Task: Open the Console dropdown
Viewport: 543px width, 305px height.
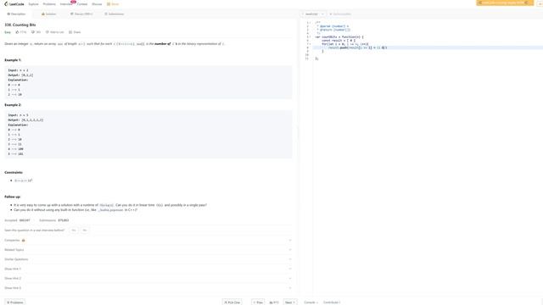Action: click(x=311, y=302)
